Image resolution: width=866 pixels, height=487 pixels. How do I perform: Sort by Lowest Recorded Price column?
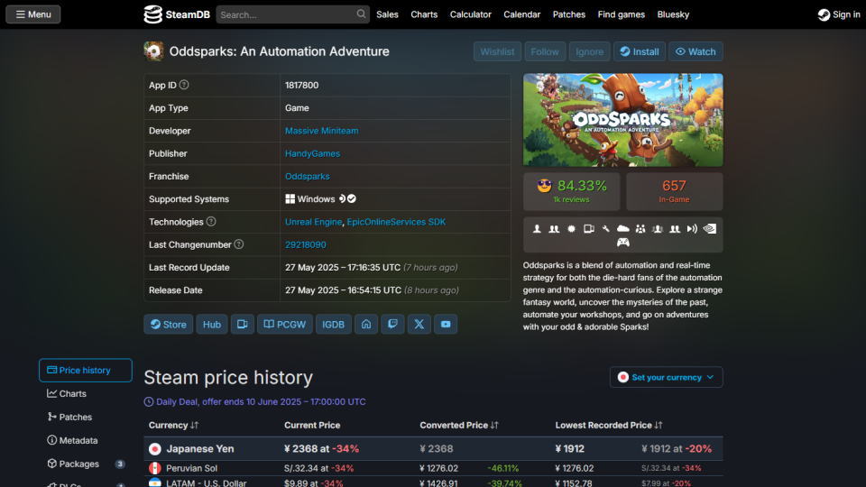point(609,425)
